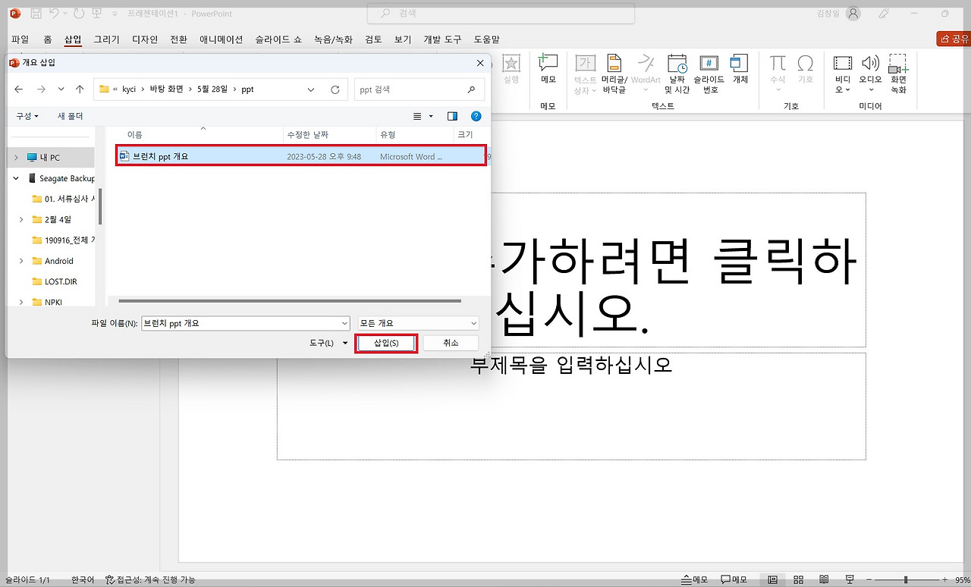Click Undo arrow in quick access toolbar
971x587 pixels.
tap(53, 14)
